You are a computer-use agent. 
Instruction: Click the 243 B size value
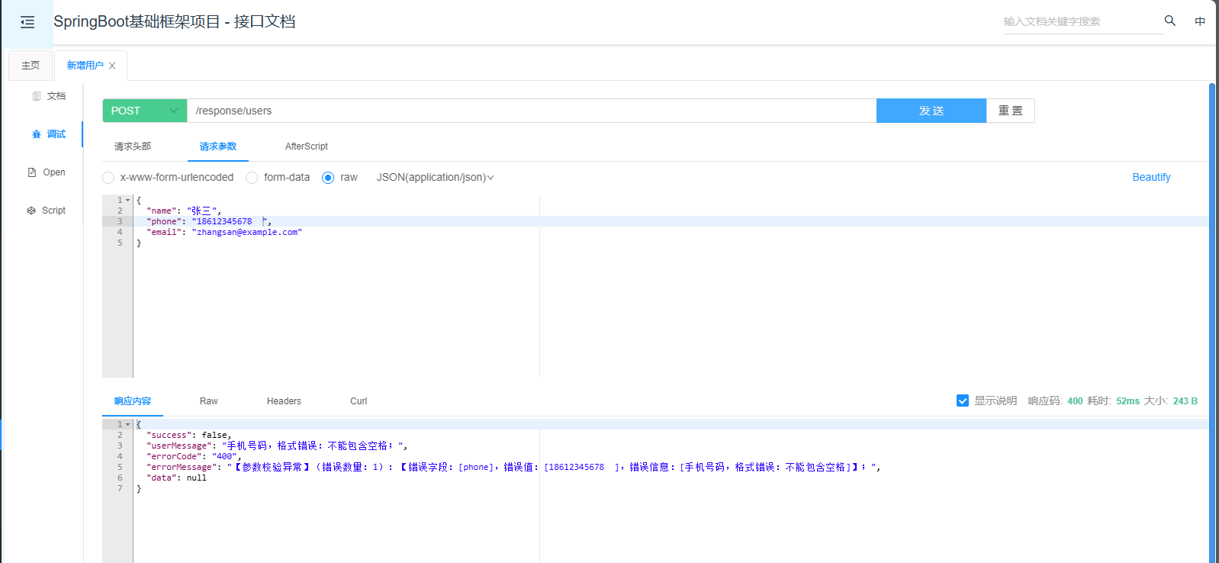click(x=1185, y=401)
